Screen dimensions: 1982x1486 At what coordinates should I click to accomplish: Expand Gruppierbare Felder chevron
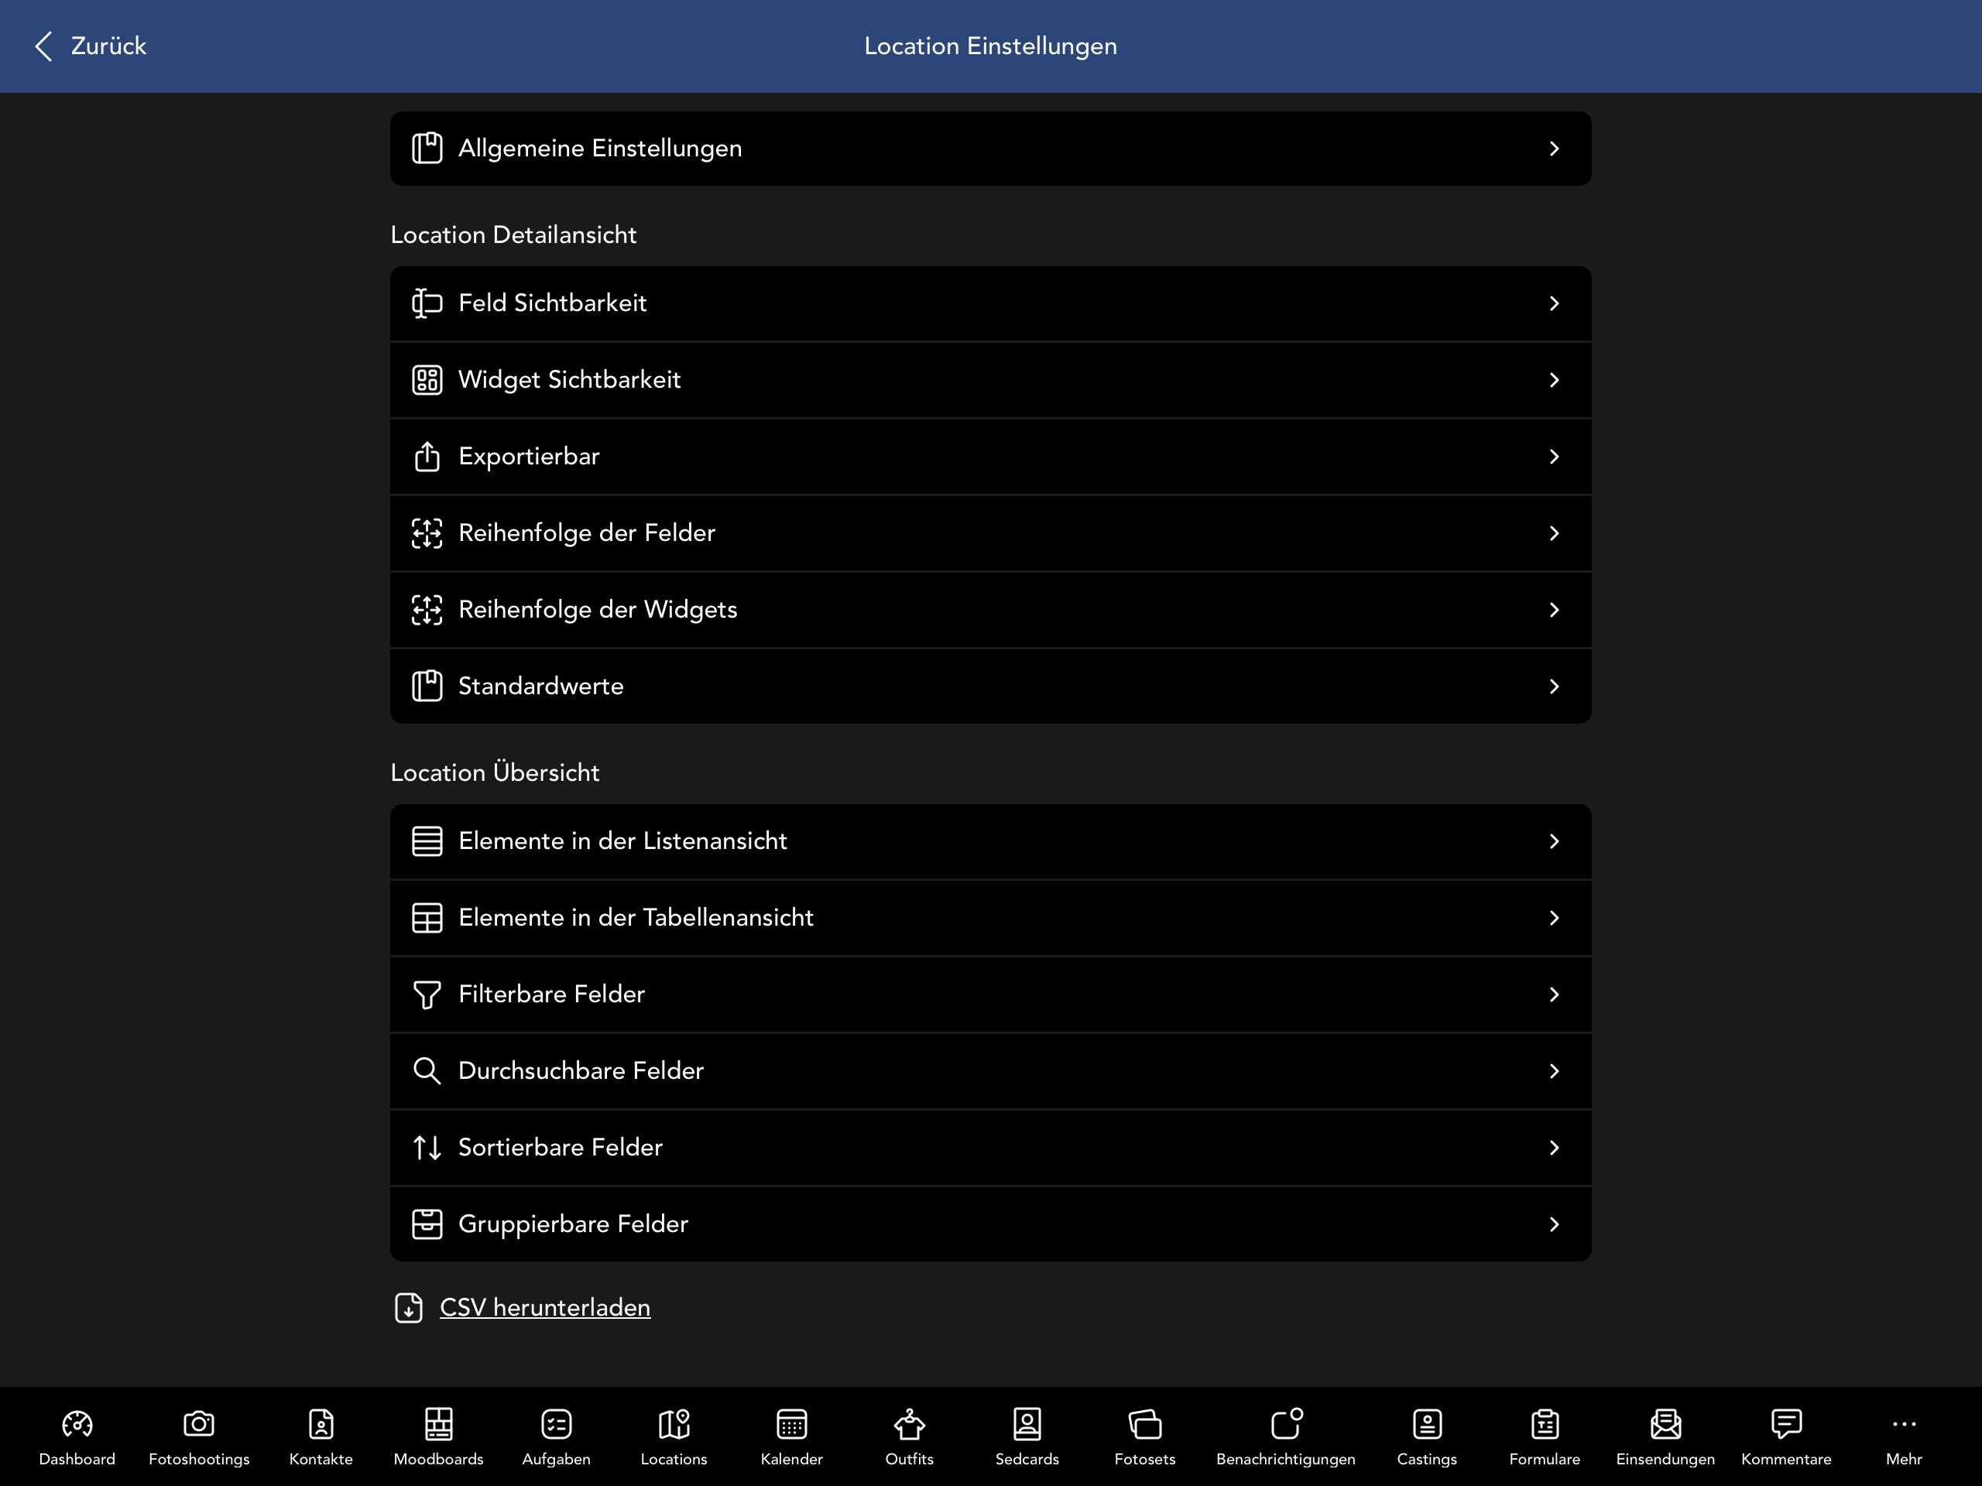1554,1224
